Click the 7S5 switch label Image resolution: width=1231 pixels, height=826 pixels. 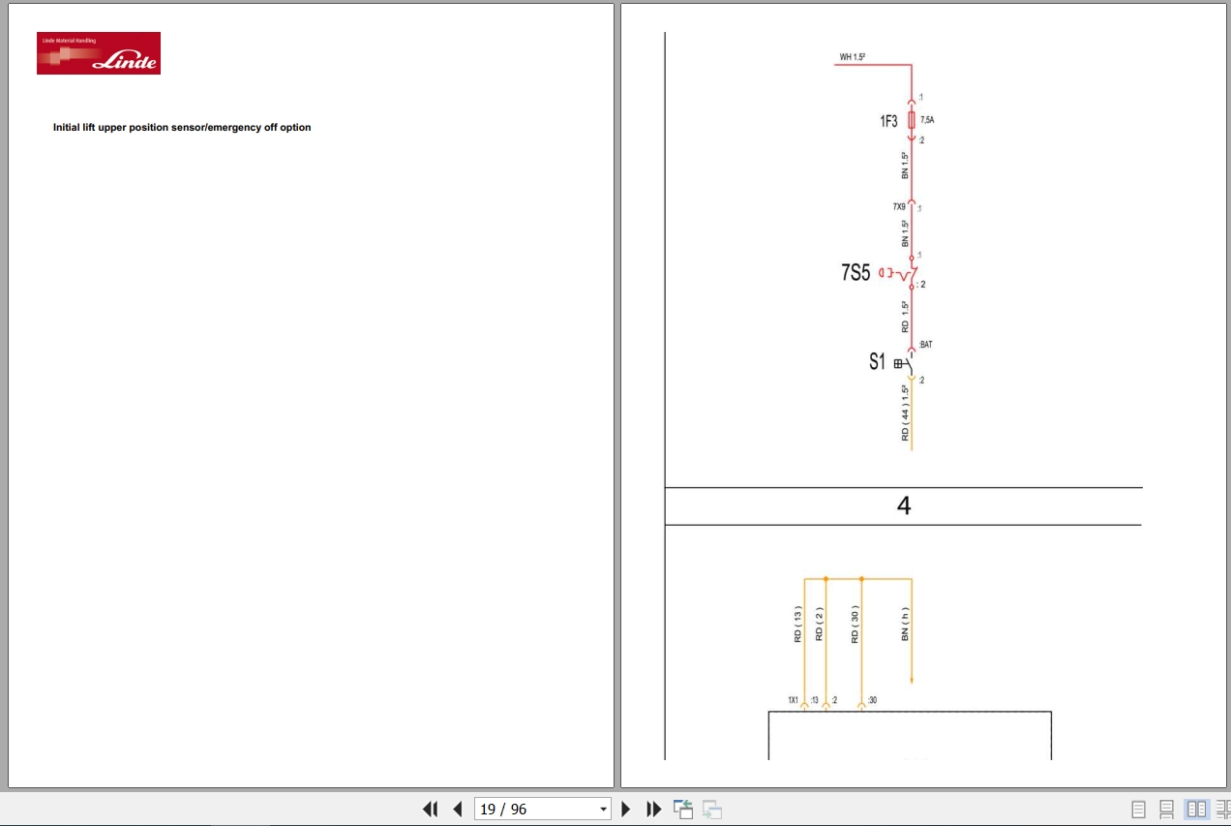point(856,274)
